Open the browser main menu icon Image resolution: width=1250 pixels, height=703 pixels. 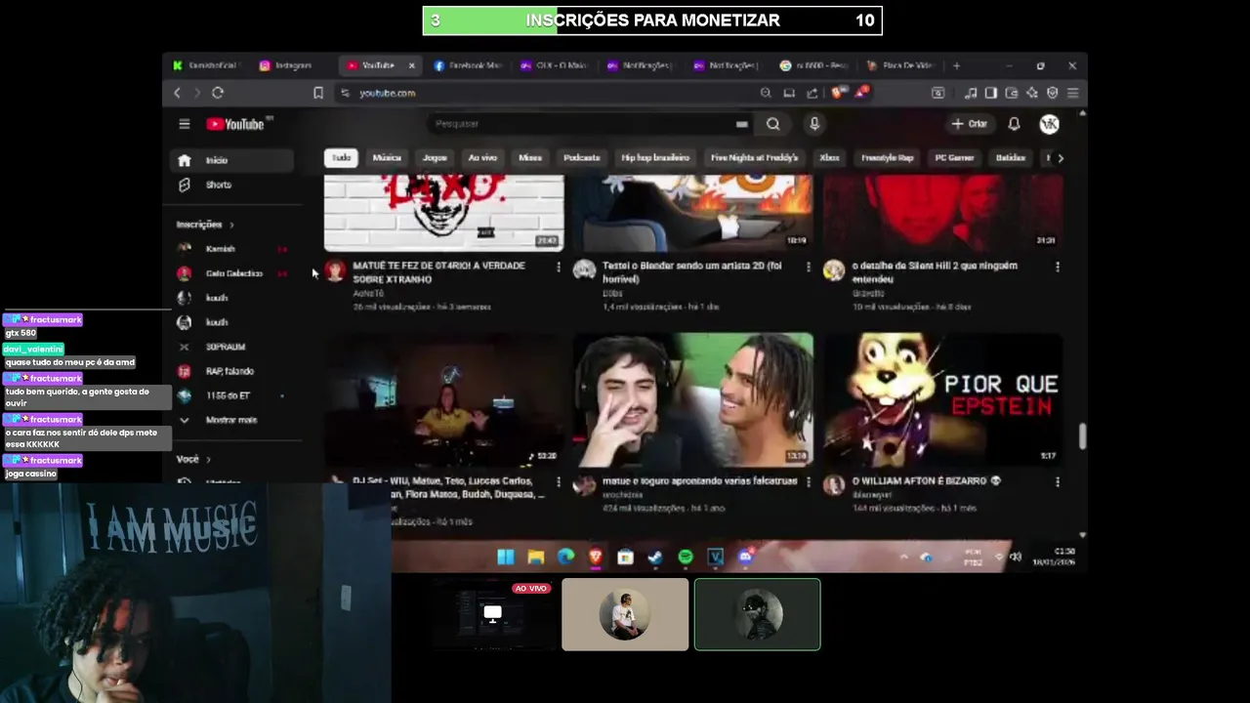[x=1072, y=93]
